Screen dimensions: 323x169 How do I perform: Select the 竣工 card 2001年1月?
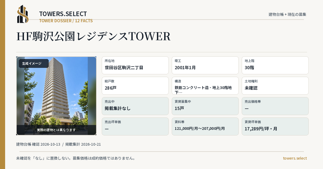[x=205, y=65]
